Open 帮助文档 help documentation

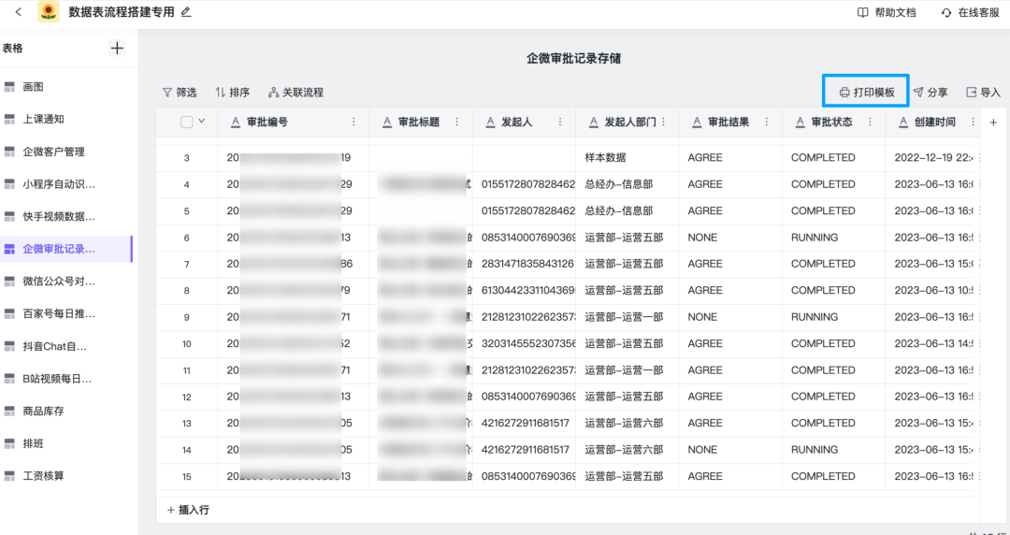[887, 12]
